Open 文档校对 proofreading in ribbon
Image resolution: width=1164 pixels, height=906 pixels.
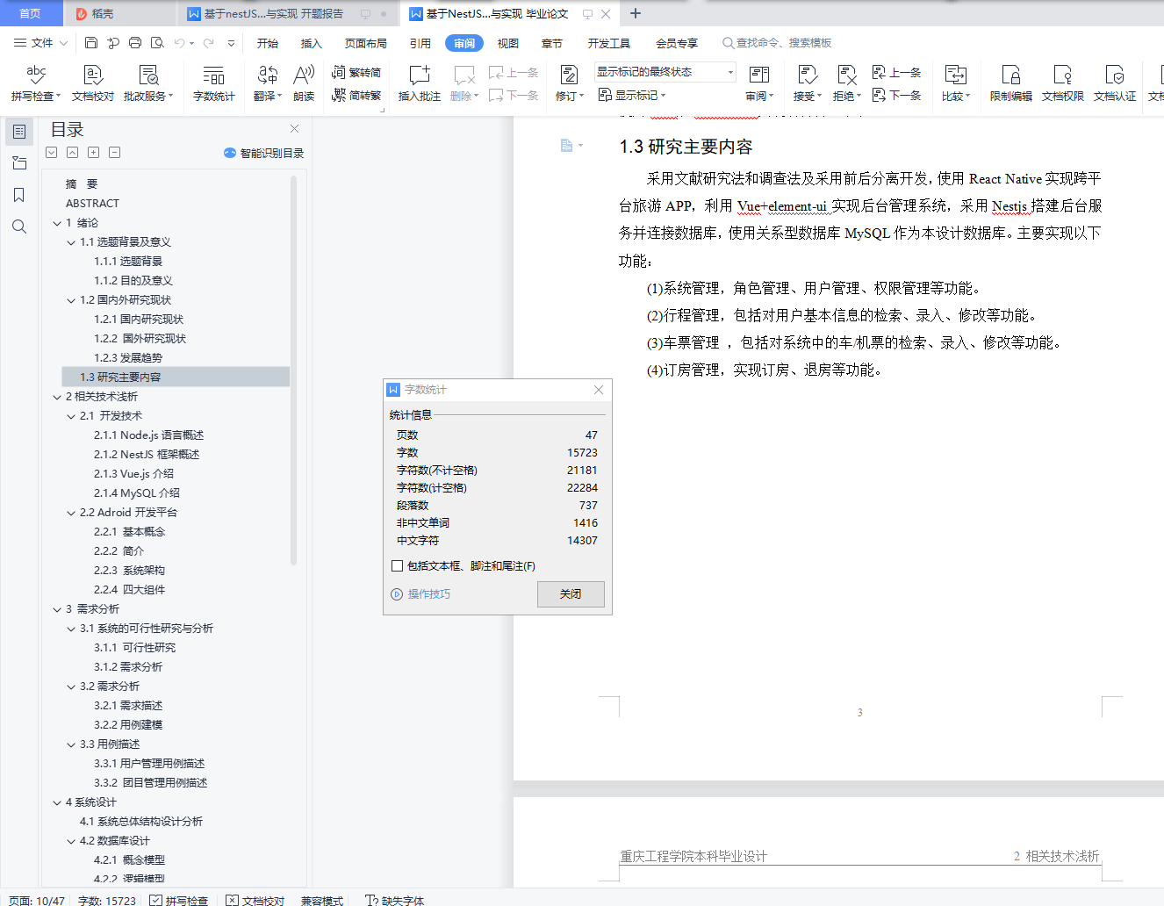92,83
